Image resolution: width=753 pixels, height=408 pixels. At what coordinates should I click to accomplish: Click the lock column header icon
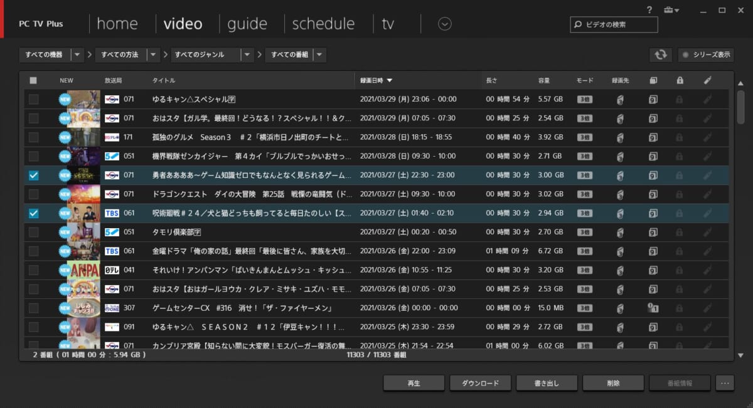680,80
